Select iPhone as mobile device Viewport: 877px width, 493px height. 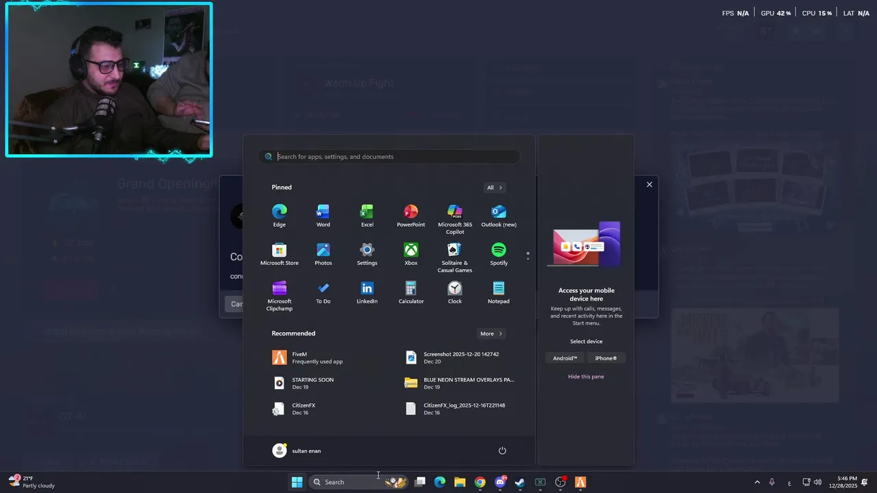(606, 358)
